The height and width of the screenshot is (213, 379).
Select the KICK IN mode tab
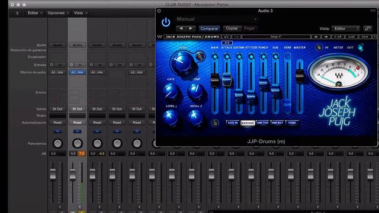233,123
